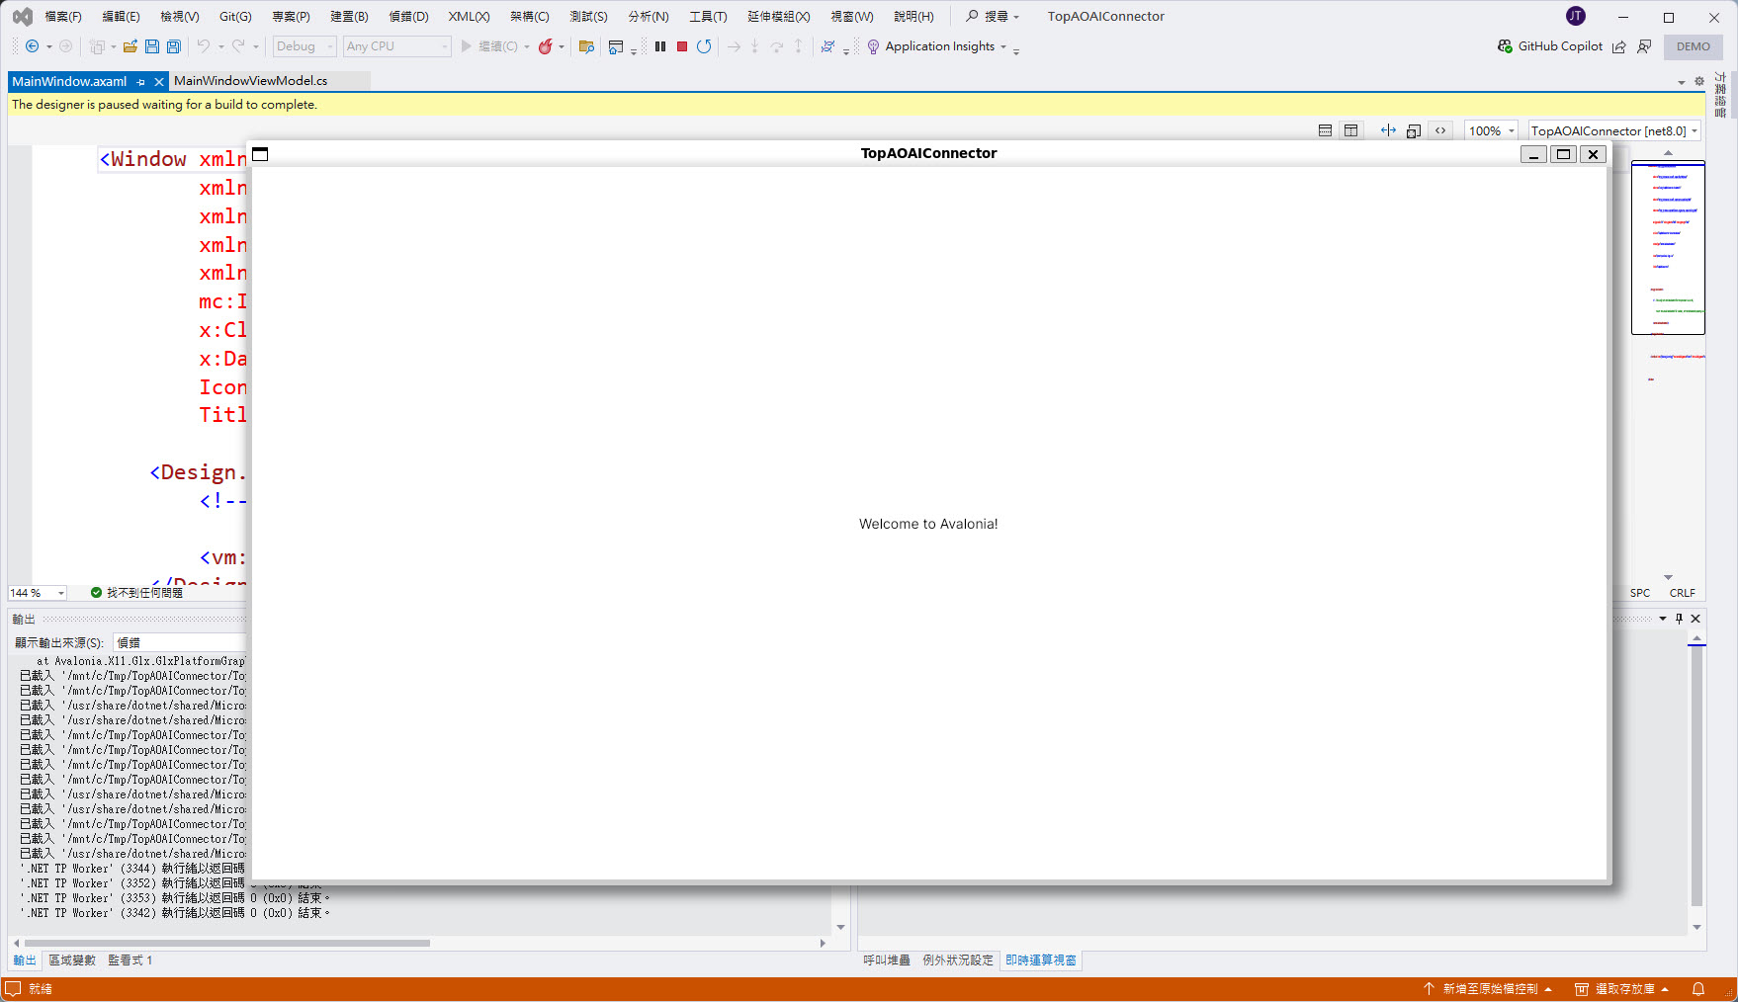Toggle auto-hide pin on output panel
Viewport: 1738px width, 1002px height.
click(1679, 619)
